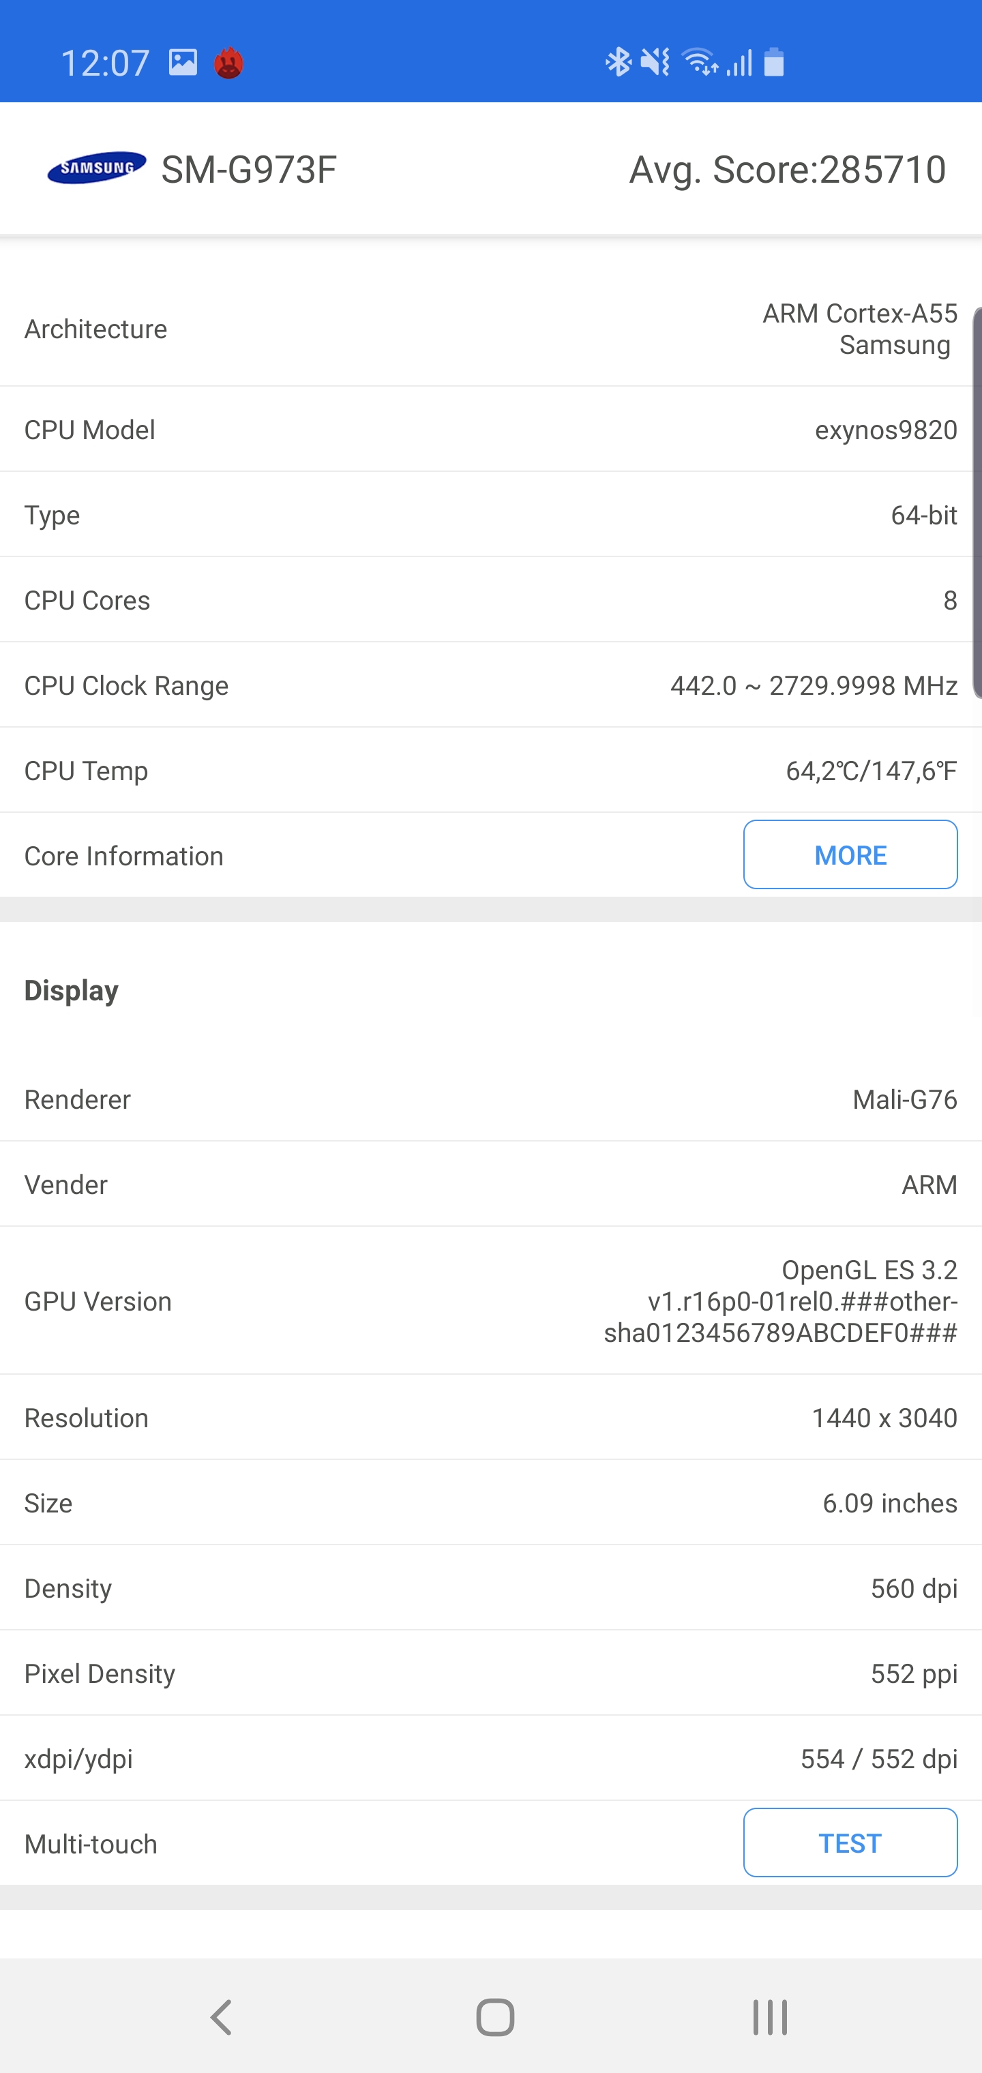The width and height of the screenshot is (982, 2073).
Task: Start the Multi-touch TEST
Action: (850, 1843)
